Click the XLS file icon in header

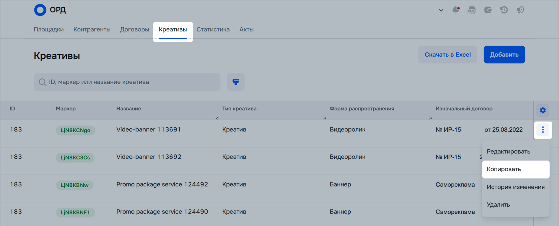tap(471, 10)
